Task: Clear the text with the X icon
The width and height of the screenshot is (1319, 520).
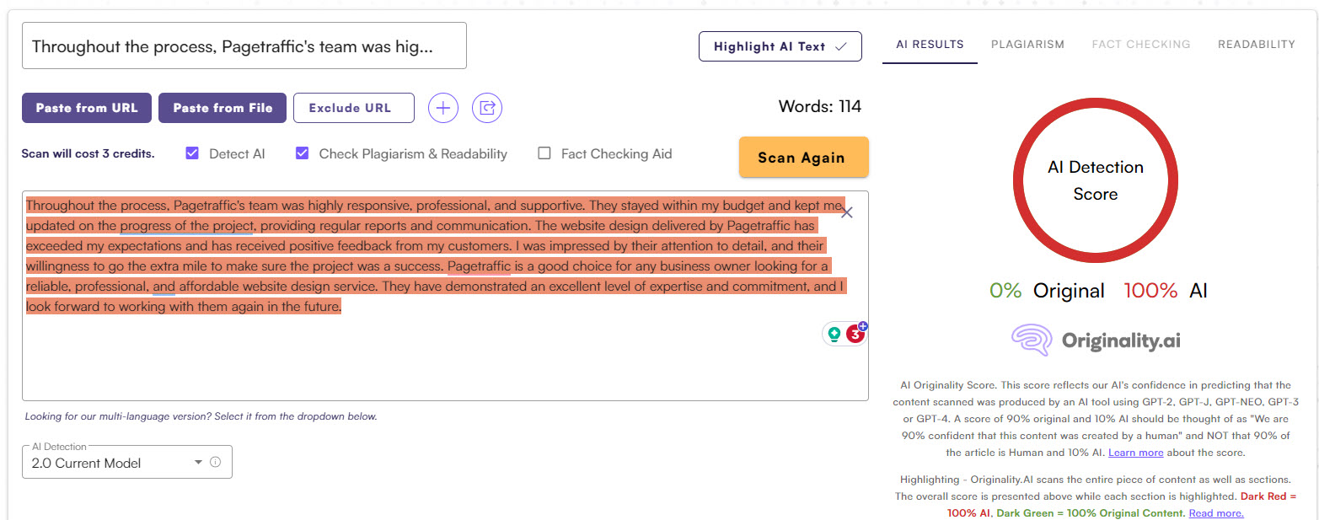Action: coord(847,212)
